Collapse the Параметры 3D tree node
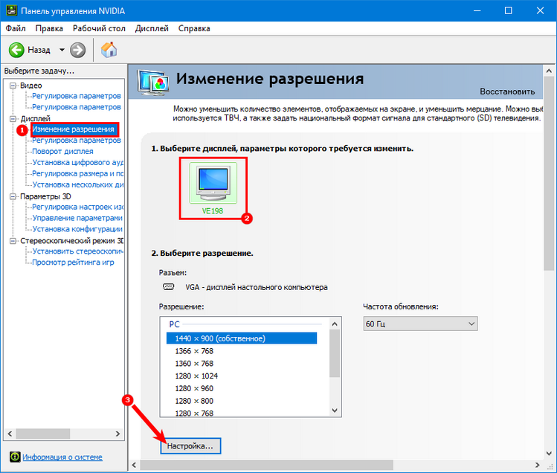 click(13, 196)
